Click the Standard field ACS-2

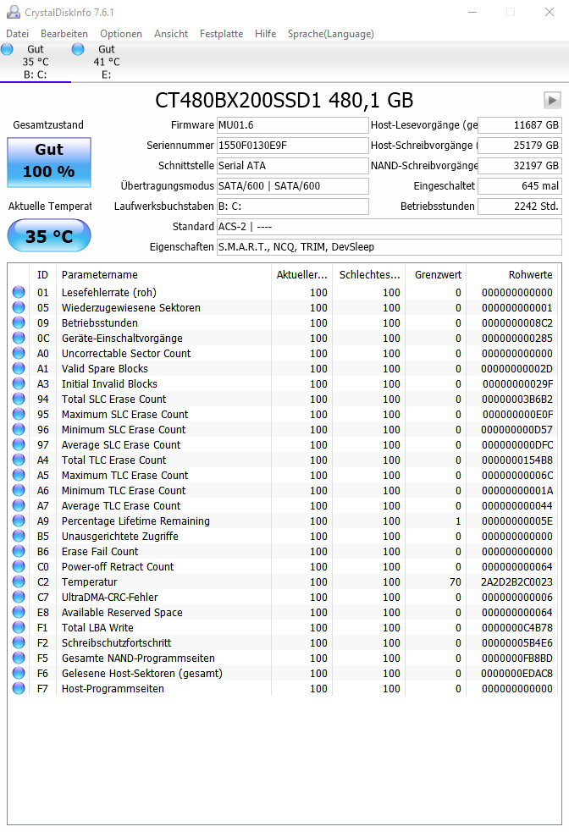pyautogui.click(x=389, y=227)
